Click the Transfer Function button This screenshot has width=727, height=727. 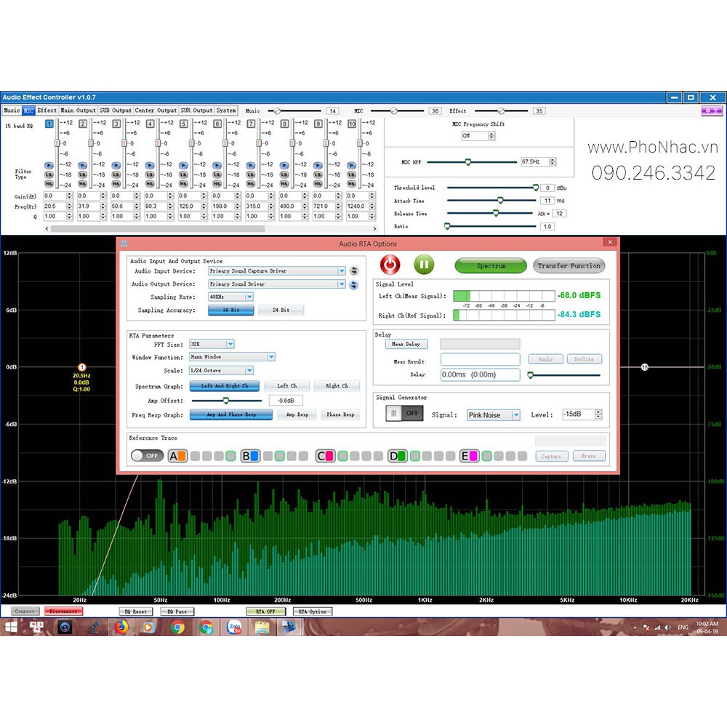[569, 266]
